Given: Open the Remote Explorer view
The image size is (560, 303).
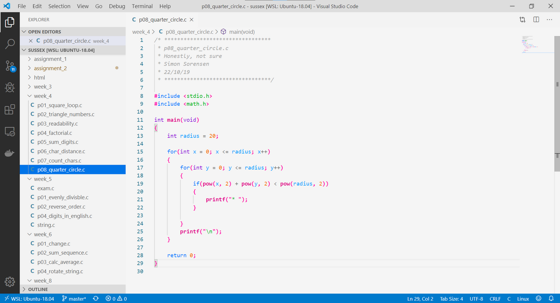Looking at the screenshot, I should [10, 131].
